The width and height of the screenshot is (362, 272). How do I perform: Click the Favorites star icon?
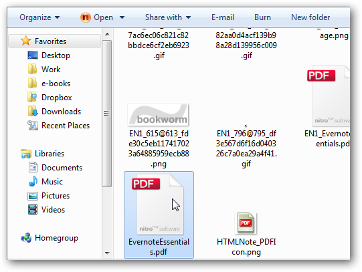click(x=25, y=41)
